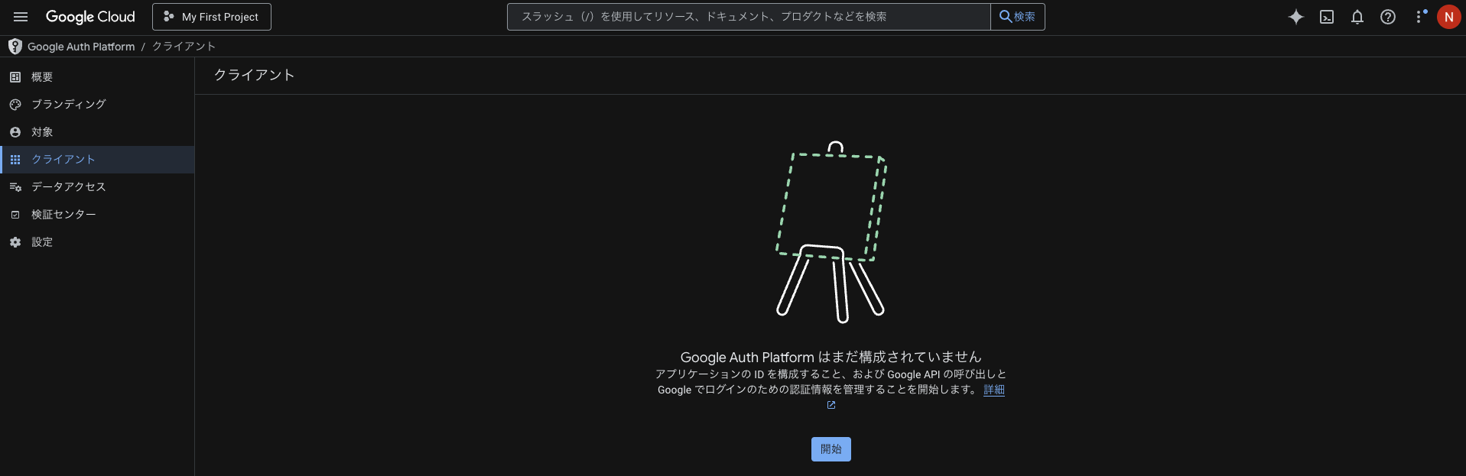
Task: Click the 検証センター checkbox icon
Action: click(15, 215)
